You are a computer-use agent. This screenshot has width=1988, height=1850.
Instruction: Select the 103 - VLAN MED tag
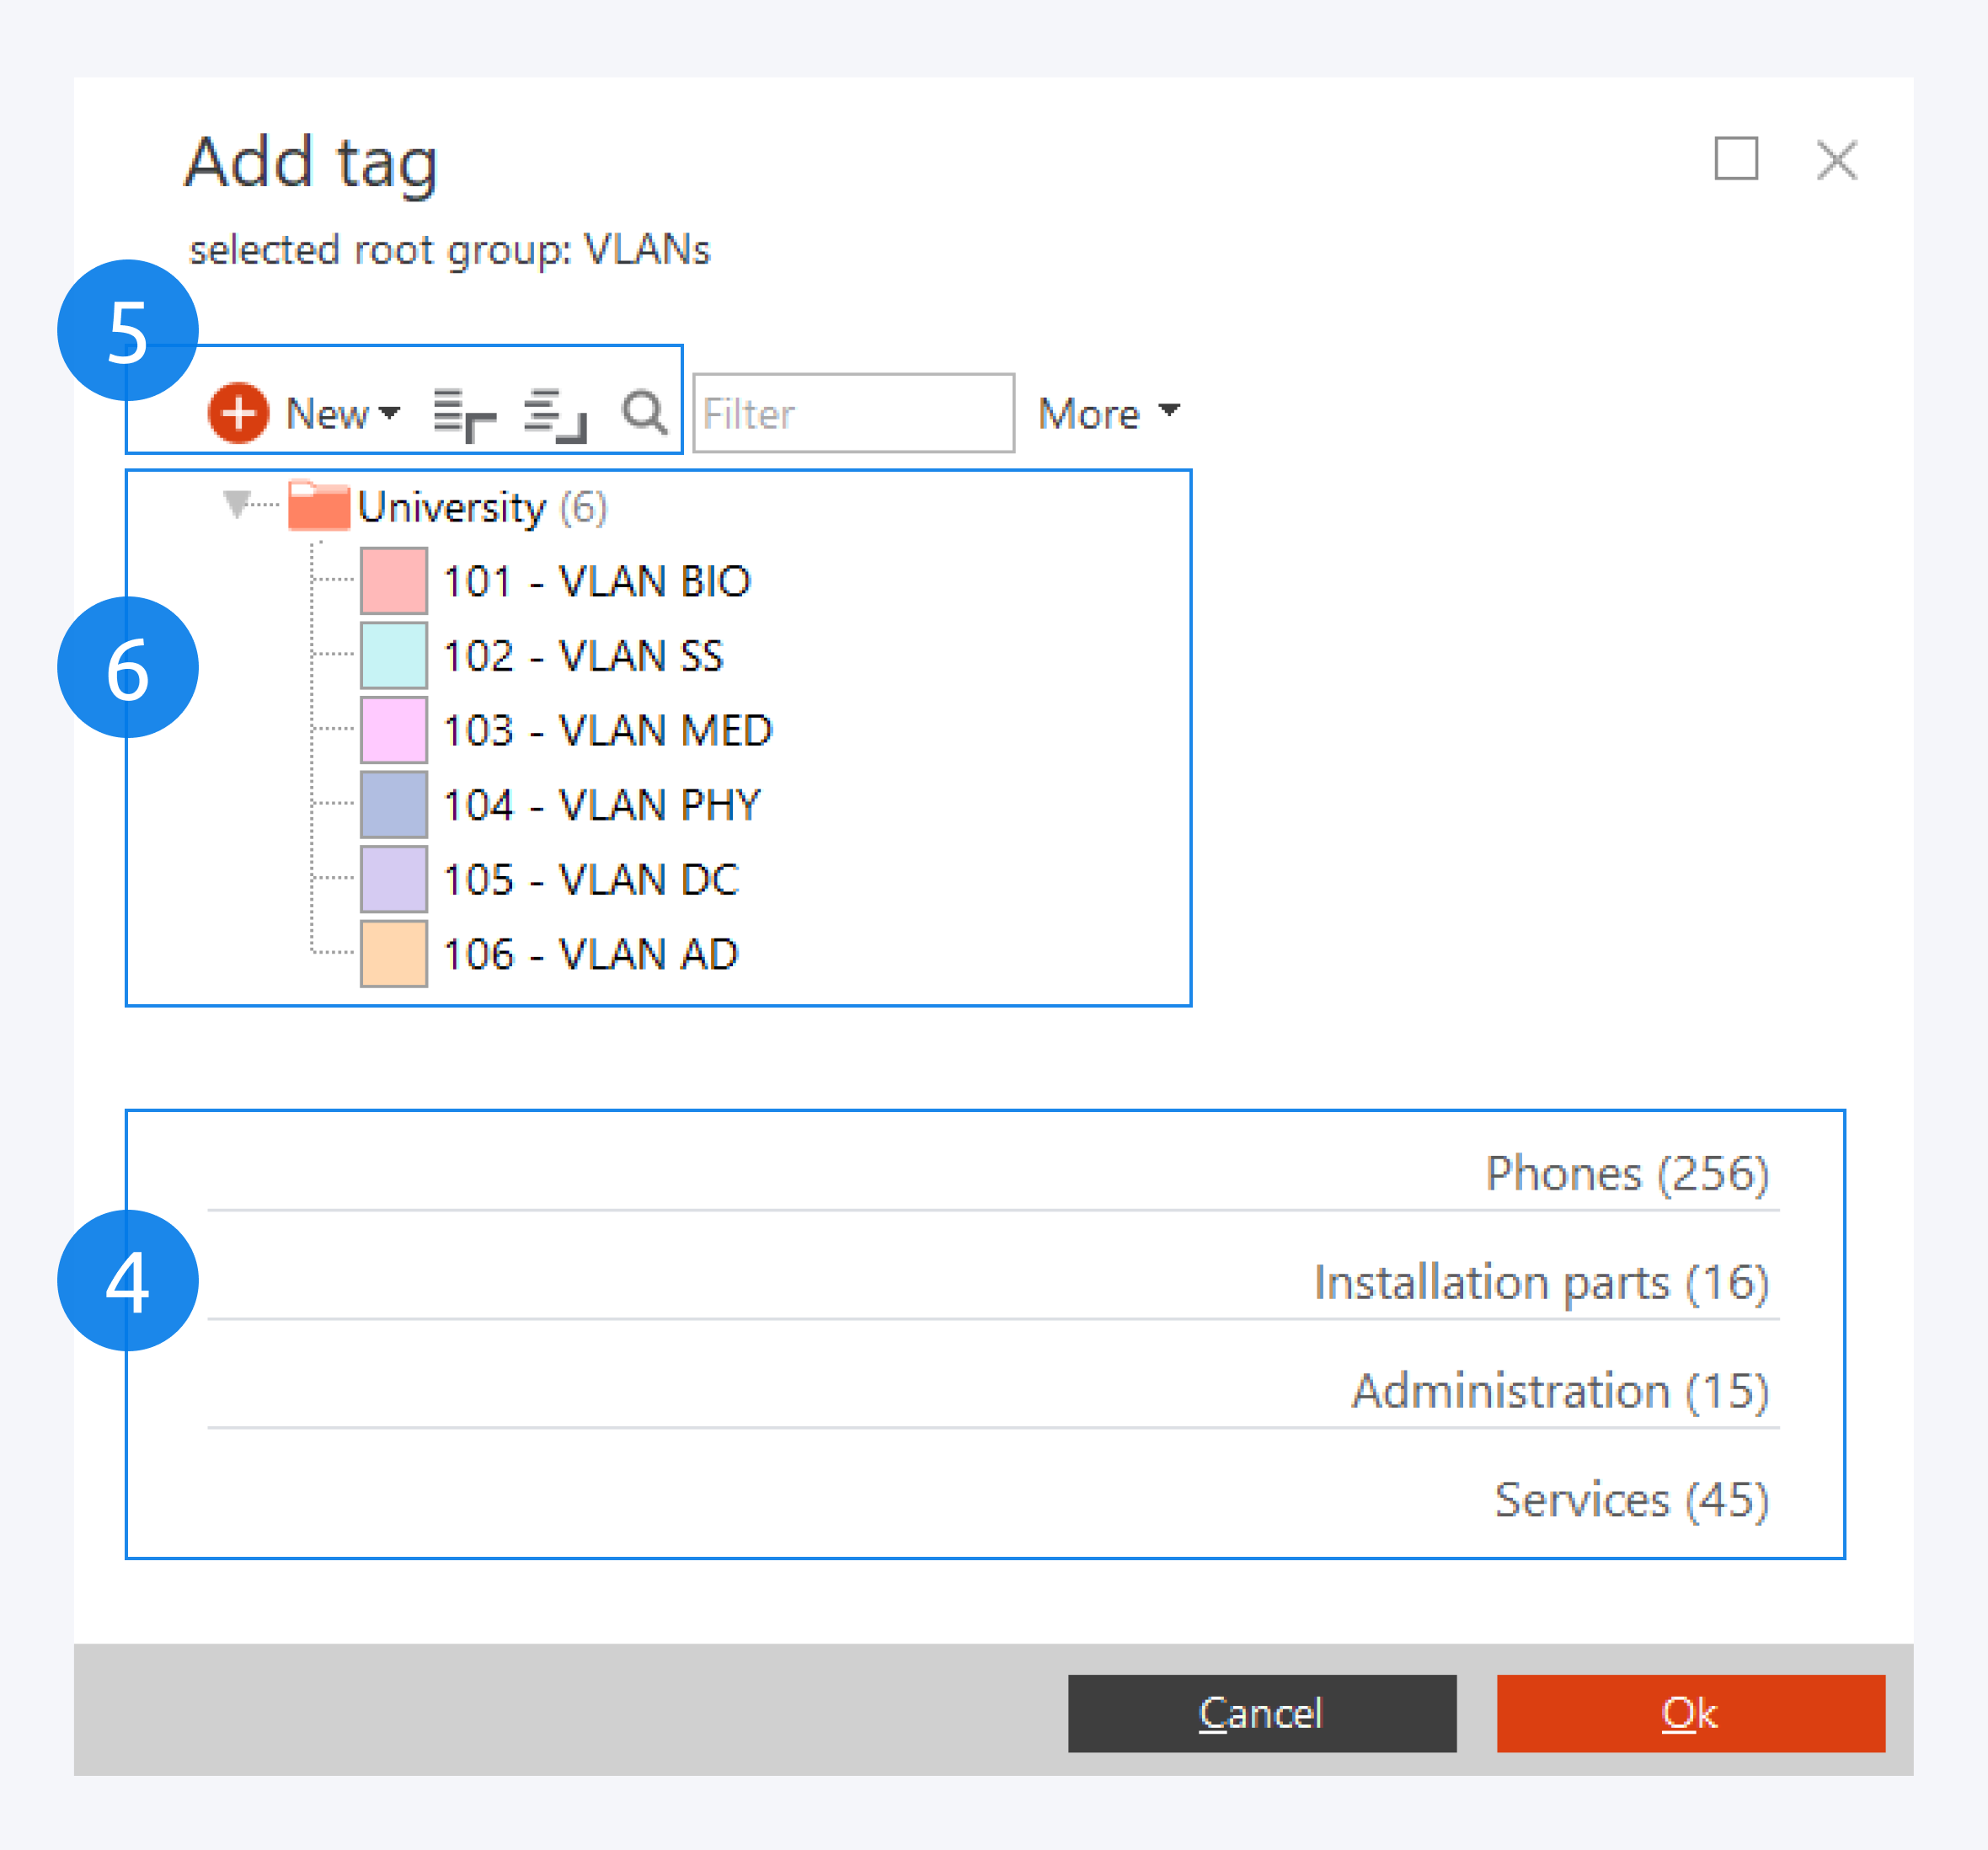tap(607, 730)
